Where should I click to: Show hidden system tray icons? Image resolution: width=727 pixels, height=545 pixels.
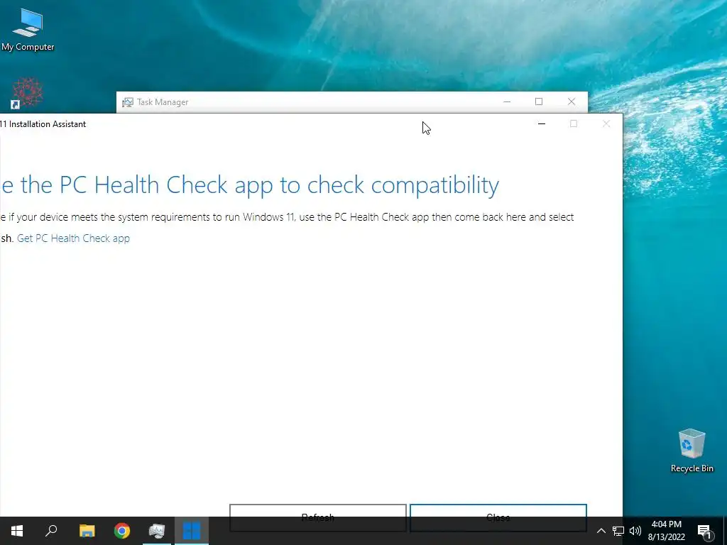pos(601,531)
